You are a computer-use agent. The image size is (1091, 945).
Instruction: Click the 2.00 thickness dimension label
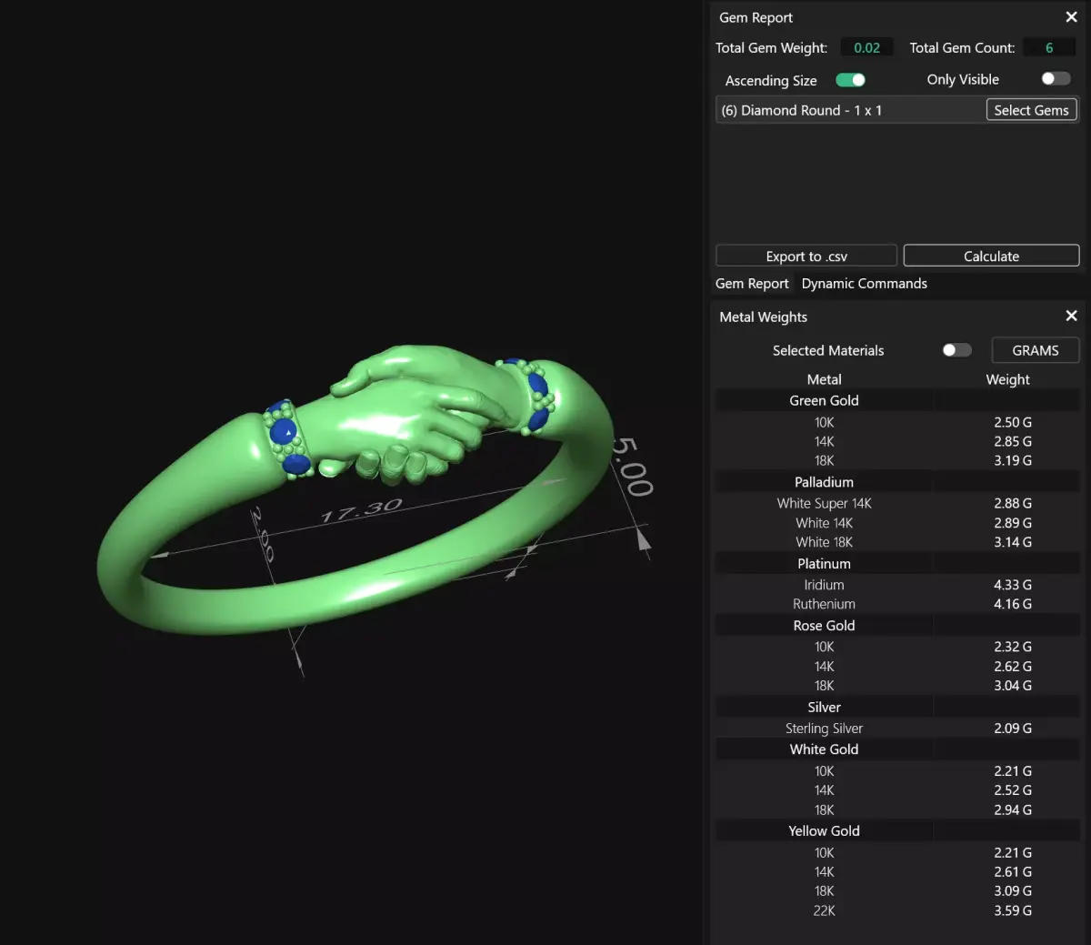262,534
